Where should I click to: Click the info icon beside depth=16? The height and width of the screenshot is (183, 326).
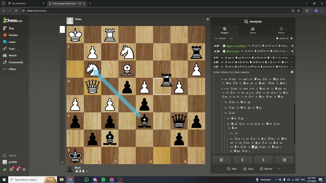tap(277, 38)
